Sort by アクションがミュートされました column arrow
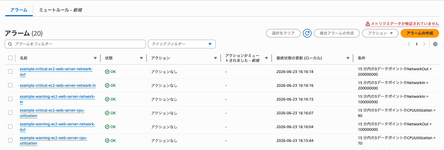The image size is (444, 150). click(267, 58)
